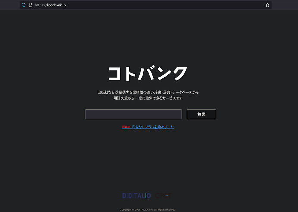Click the https:// prefix in the URL
This screenshot has width=298, height=212.
(x=40, y=5)
